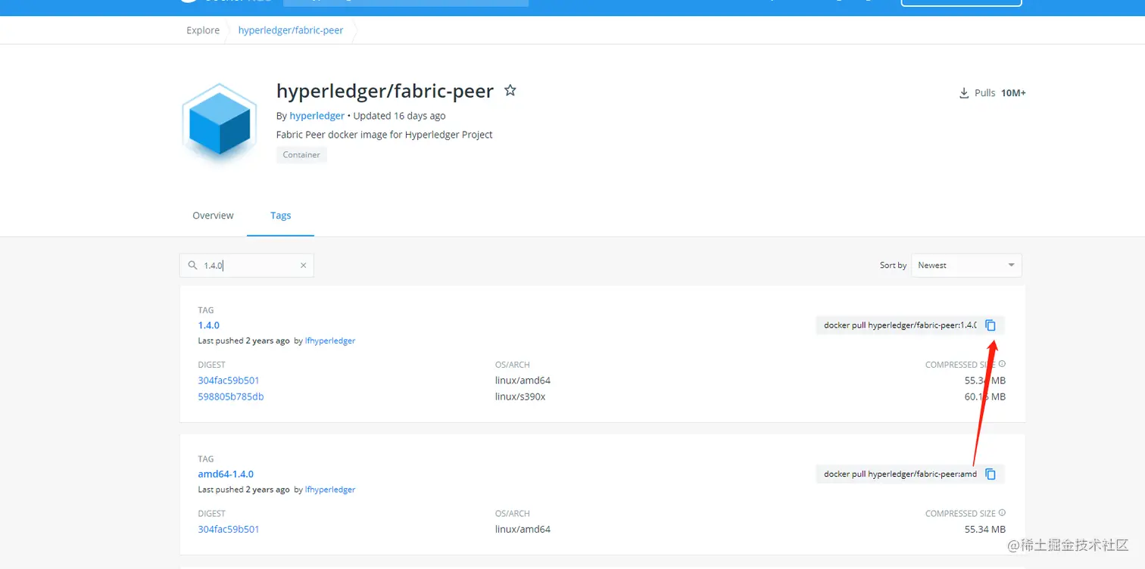Click linux/amd64 text in amd64-1.4.0 card
The width and height of the screenshot is (1145, 569).
click(x=523, y=530)
